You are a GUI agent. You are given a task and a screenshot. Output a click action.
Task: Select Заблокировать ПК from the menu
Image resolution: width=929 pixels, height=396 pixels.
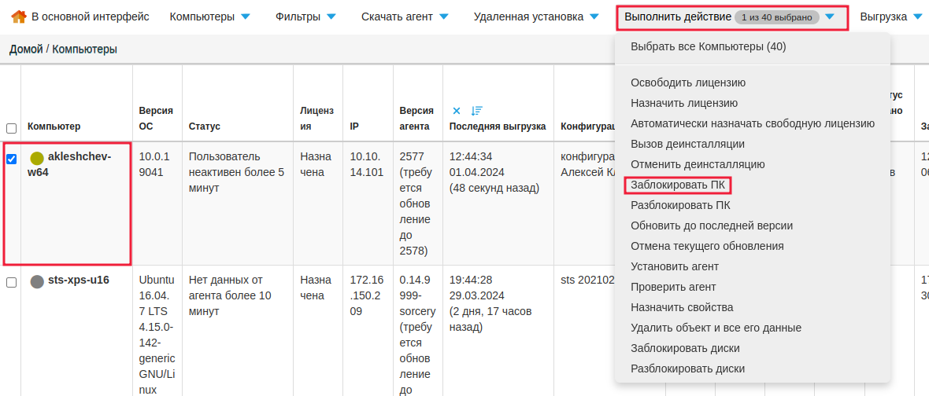[678, 185]
